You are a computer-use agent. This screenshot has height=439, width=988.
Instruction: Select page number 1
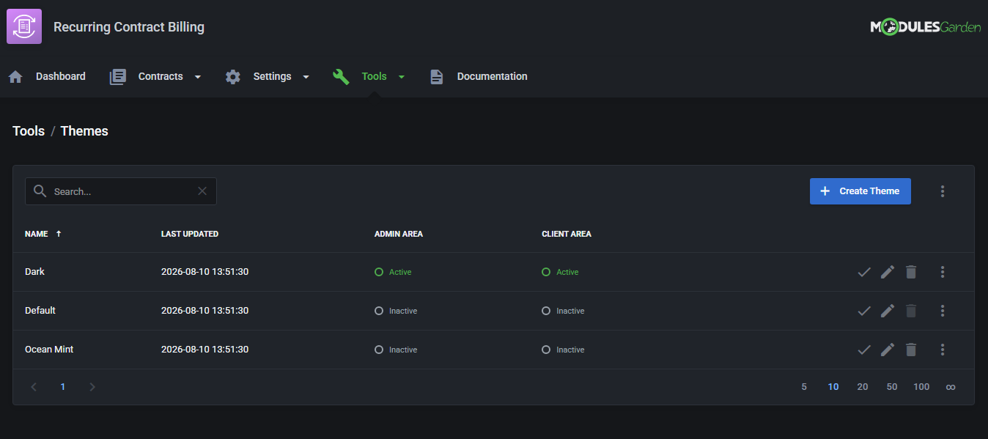click(63, 387)
